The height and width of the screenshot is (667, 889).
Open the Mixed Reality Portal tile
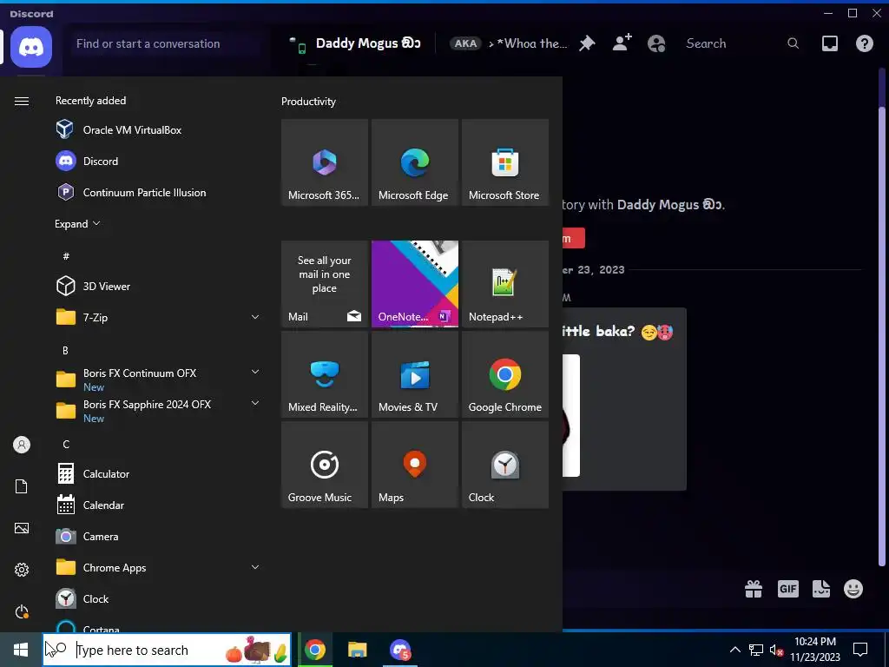[325, 374]
